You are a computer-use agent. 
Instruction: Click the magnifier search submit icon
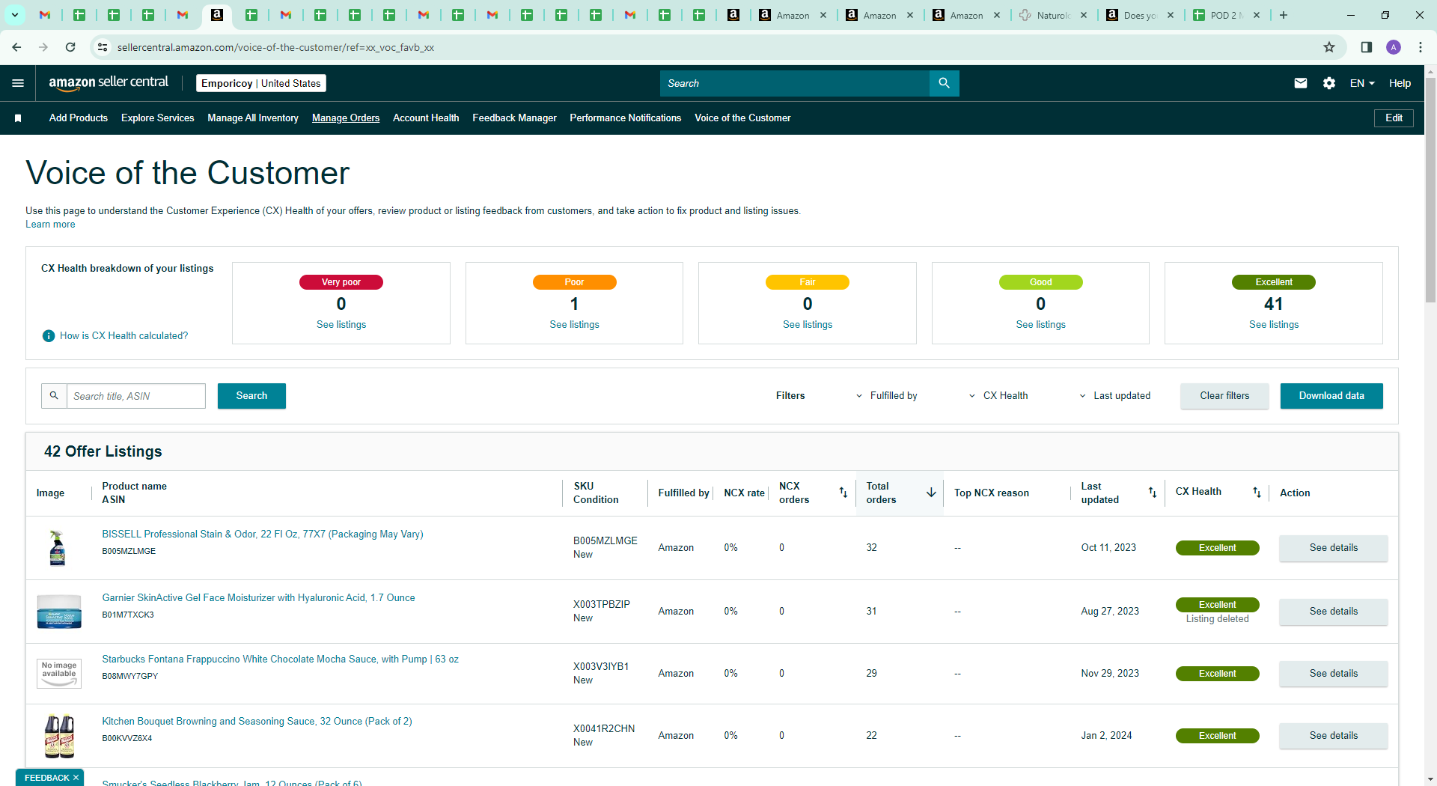pyautogui.click(x=944, y=83)
